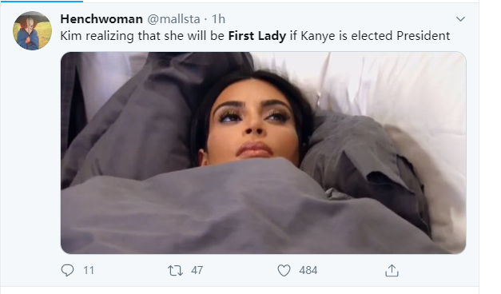Click the blue loading progress bar at top
The width and height of the screenshot is (501, 294).
point(42,2)
